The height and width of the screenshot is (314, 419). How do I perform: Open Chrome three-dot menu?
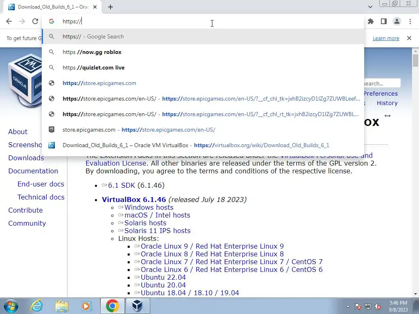pyautogui.click(x=410, y=21)
